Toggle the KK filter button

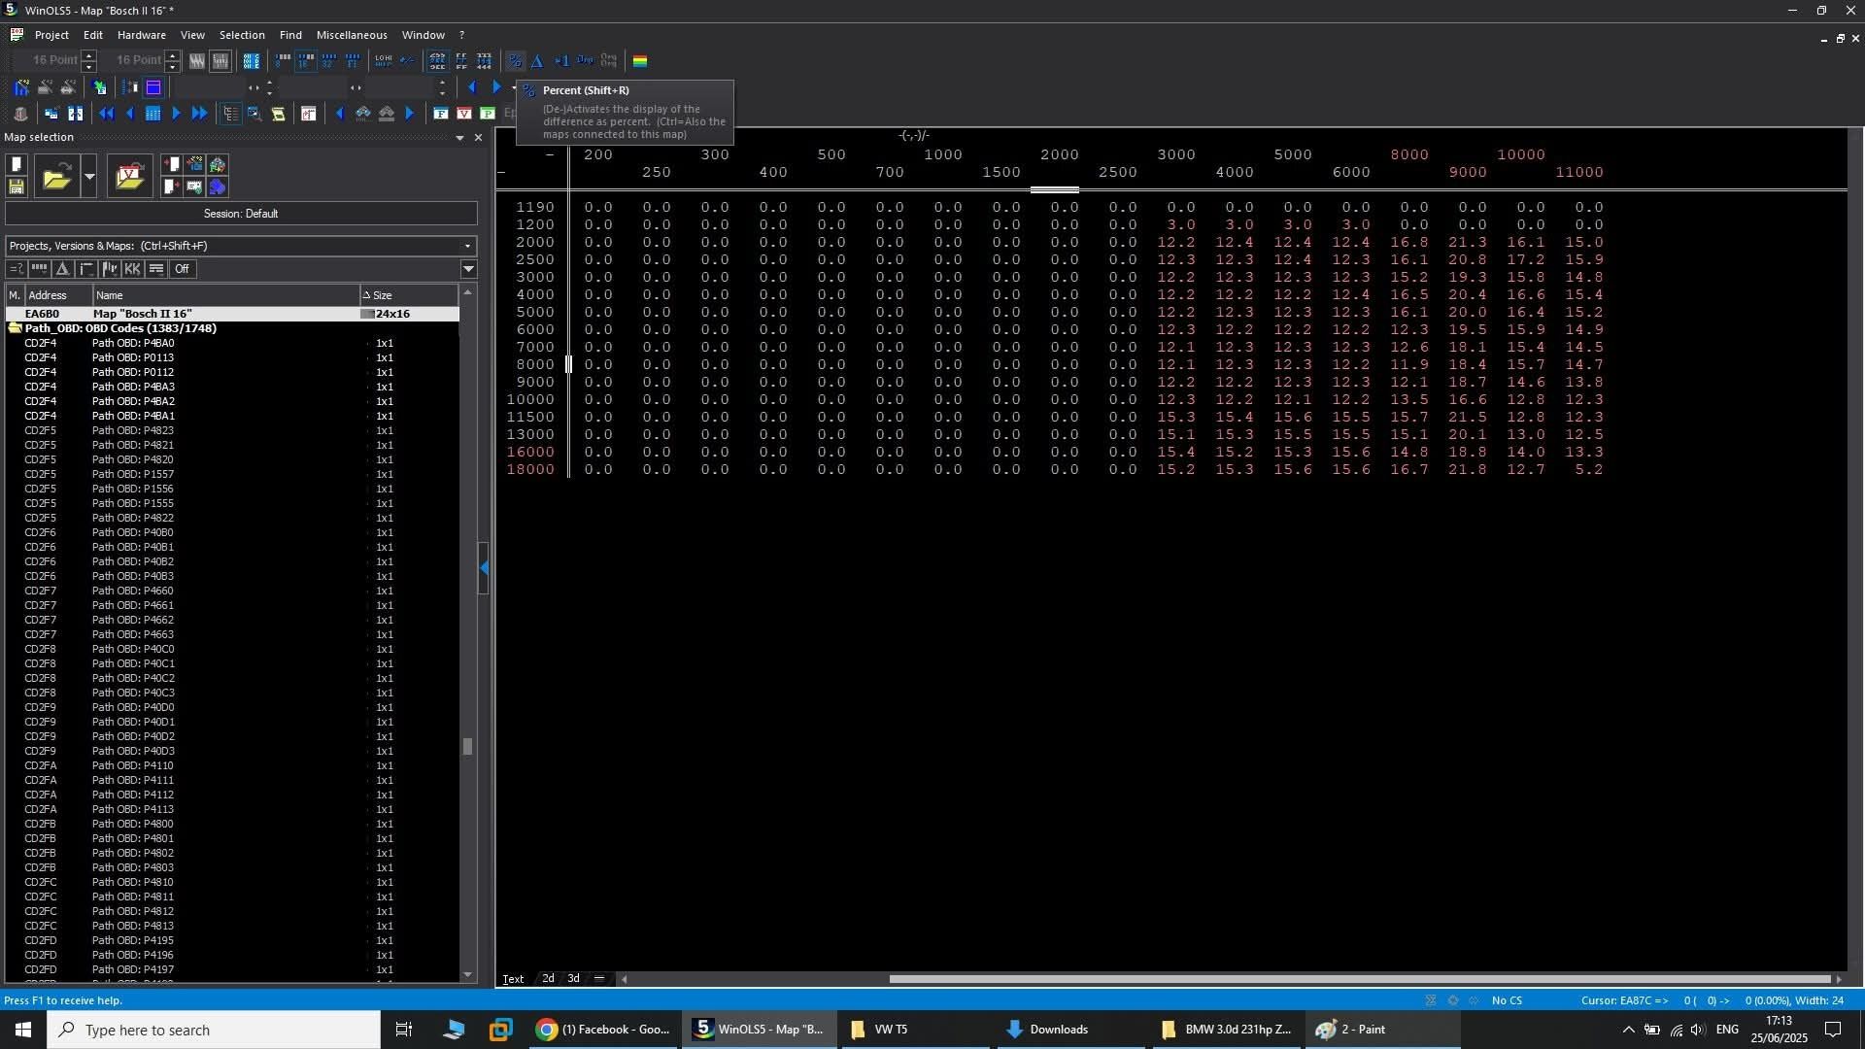[133, 269]
